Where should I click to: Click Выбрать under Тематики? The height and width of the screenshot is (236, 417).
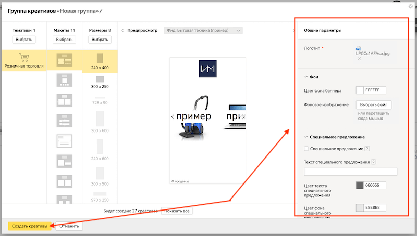point(24,40)
